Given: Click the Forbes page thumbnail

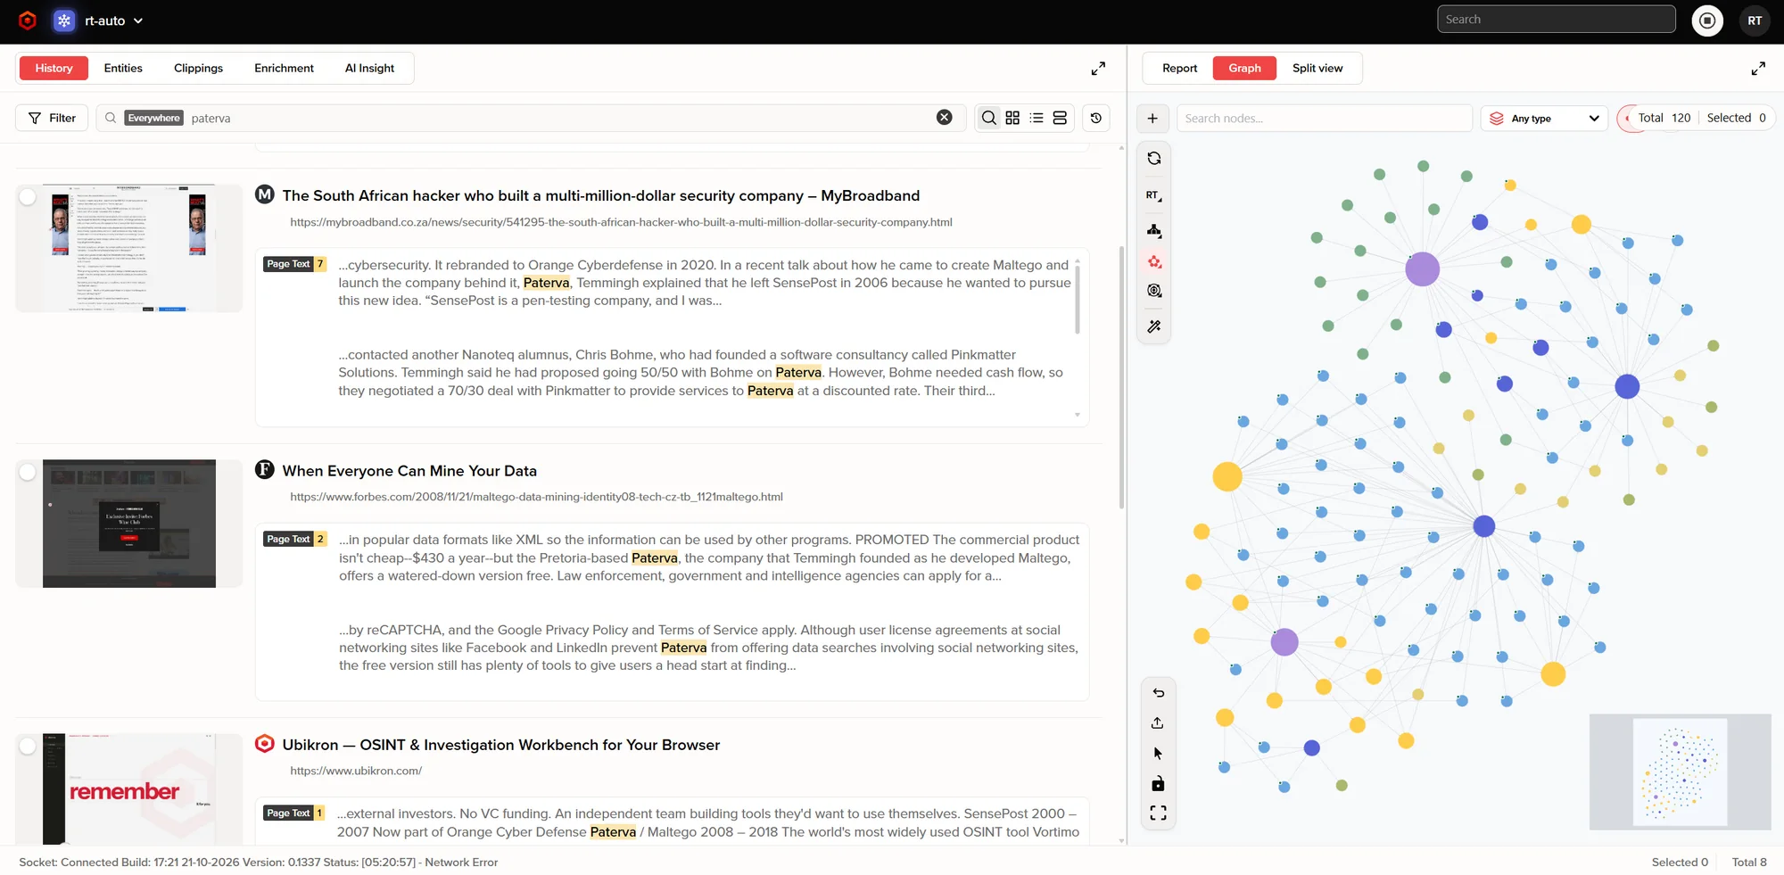Looking at the screenshot, I should tap(129, 524).
